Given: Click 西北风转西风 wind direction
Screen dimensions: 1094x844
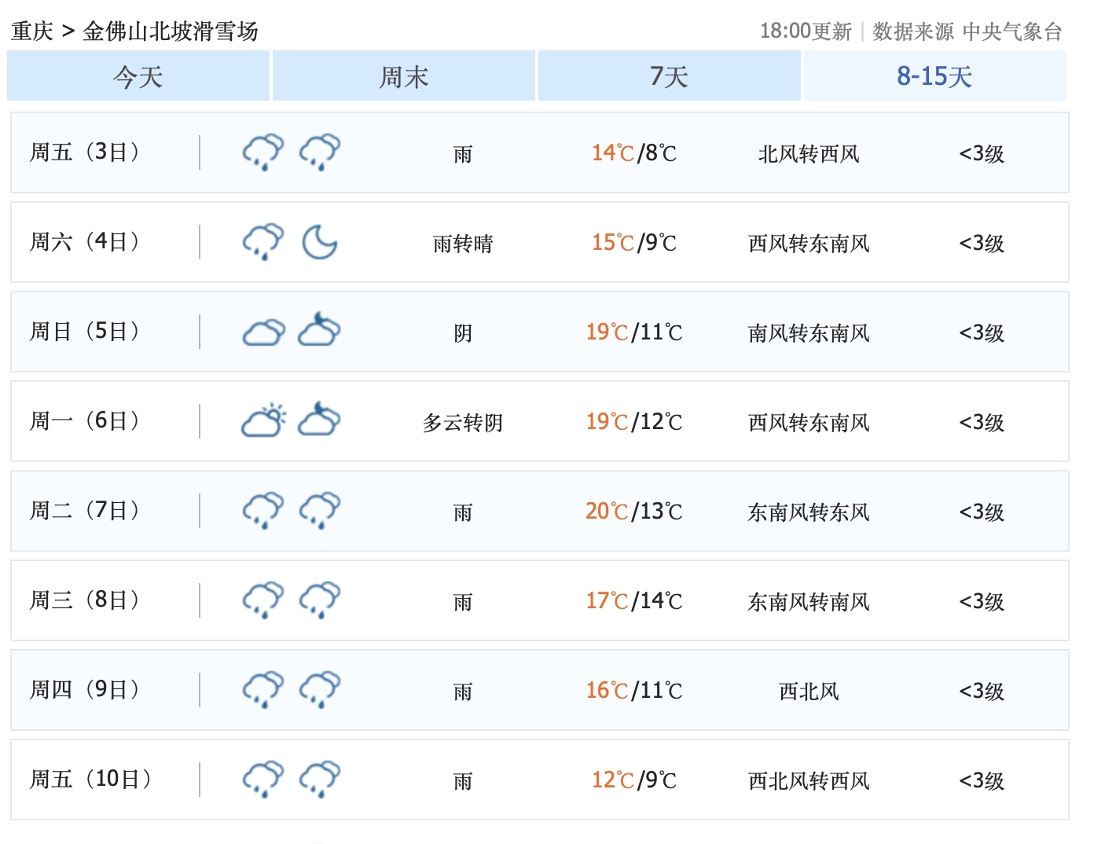Looking at the screenshot, I should (809, 781).
